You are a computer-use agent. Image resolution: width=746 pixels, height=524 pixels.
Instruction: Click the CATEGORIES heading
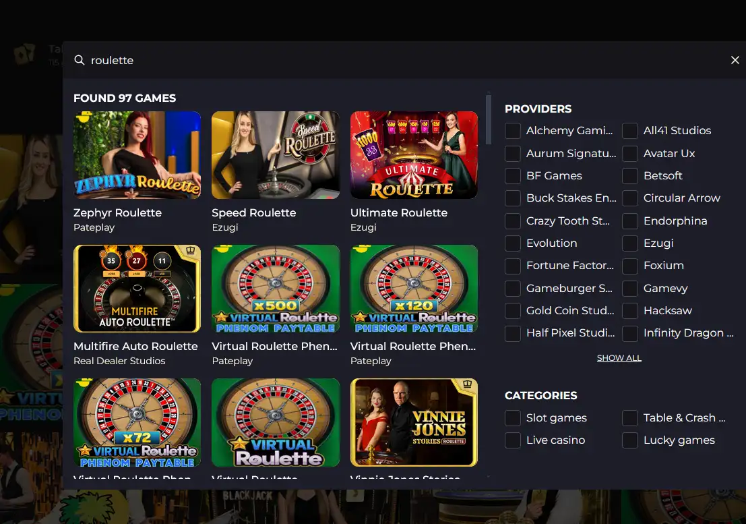click(x=541, y=395)
